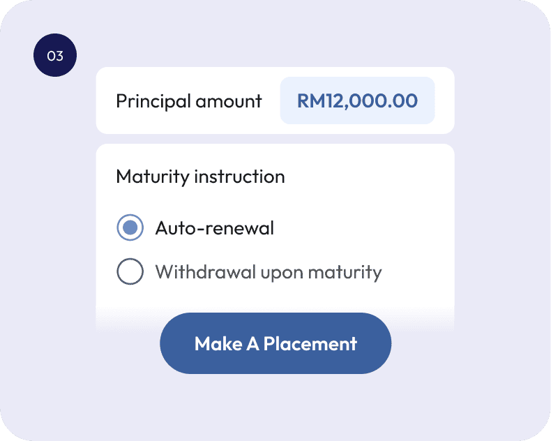Click the number 03 in the dark circle
The width and height of the screenshot is (551, 441).
point(55,56)
